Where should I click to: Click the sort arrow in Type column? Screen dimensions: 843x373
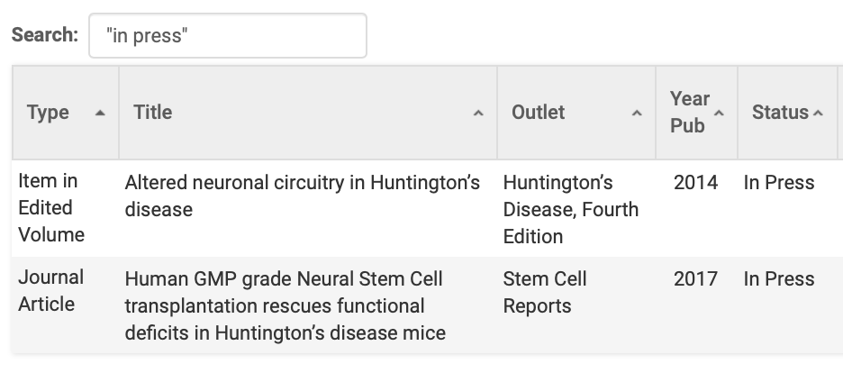point(100,114)
